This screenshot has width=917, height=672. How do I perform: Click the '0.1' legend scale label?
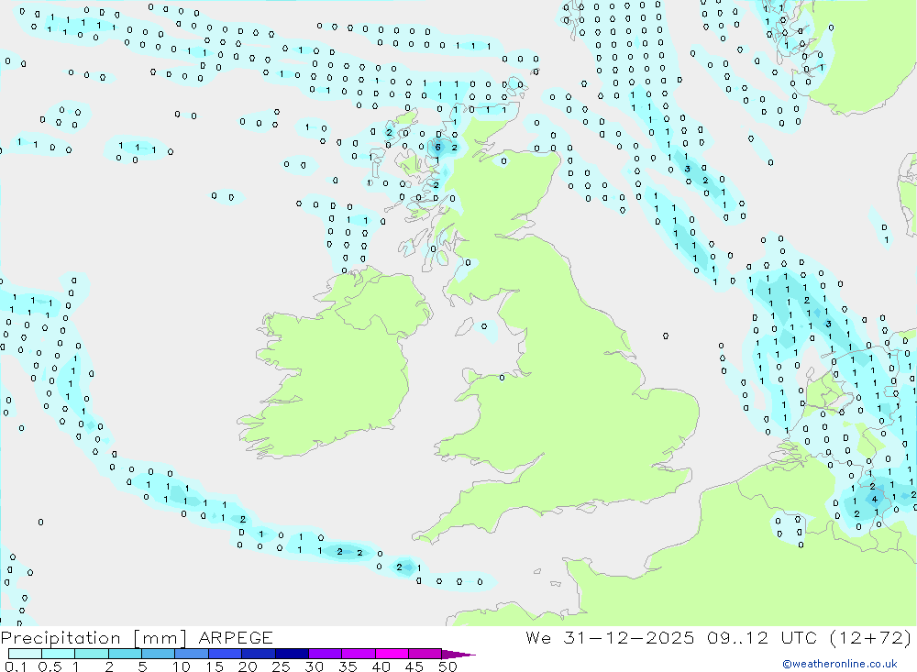[x=16, y=666]
